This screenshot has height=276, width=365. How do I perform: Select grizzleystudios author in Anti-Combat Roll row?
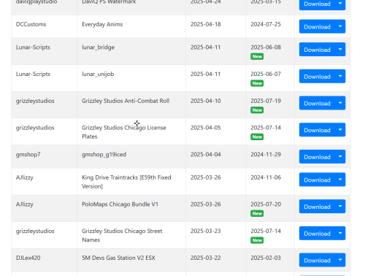[x=35, y=101]
